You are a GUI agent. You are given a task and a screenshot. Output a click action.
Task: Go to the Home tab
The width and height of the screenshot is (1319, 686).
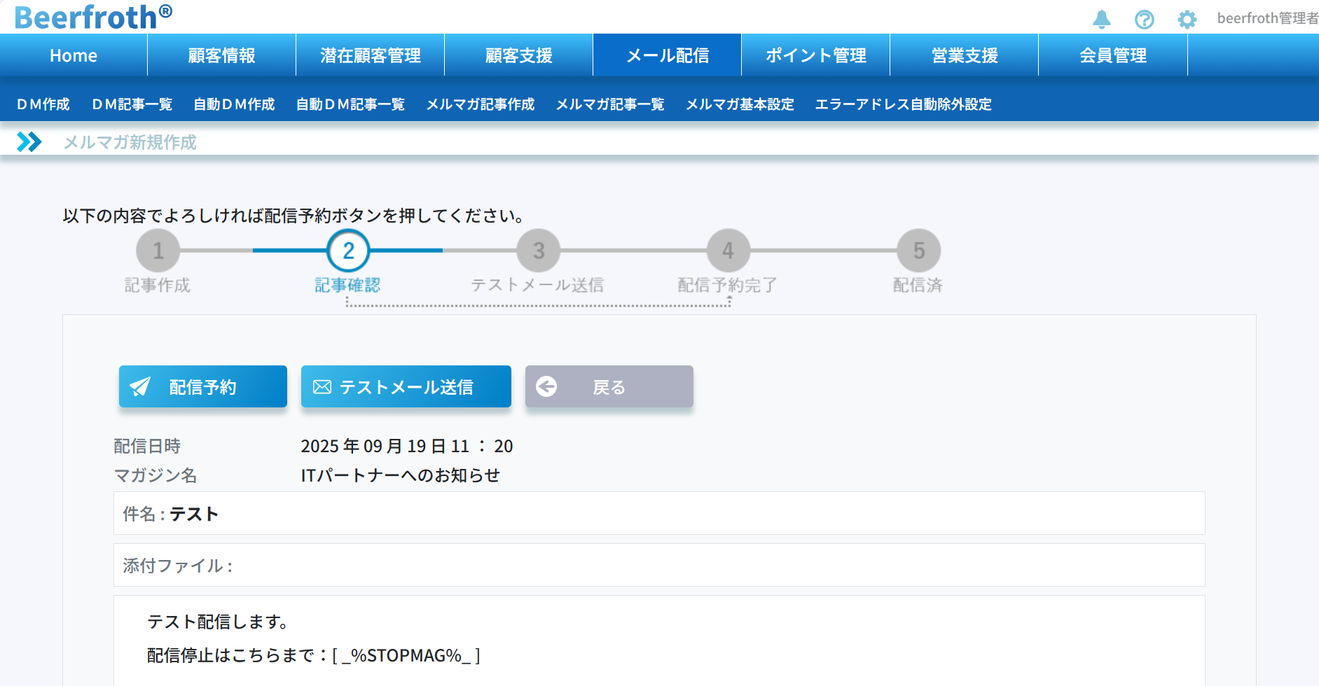pos(74,55)
